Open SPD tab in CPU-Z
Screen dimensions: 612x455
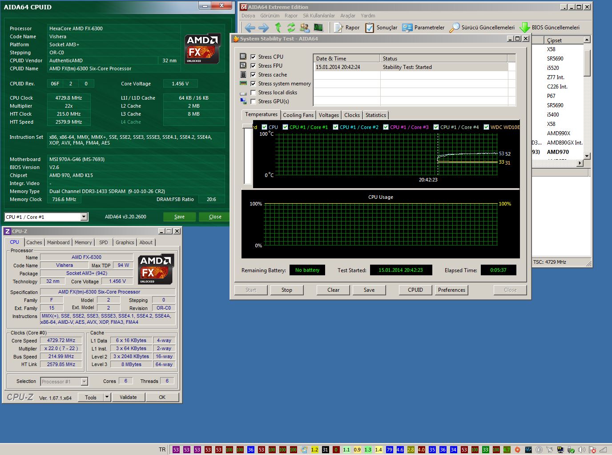click(x=104, y=242)
